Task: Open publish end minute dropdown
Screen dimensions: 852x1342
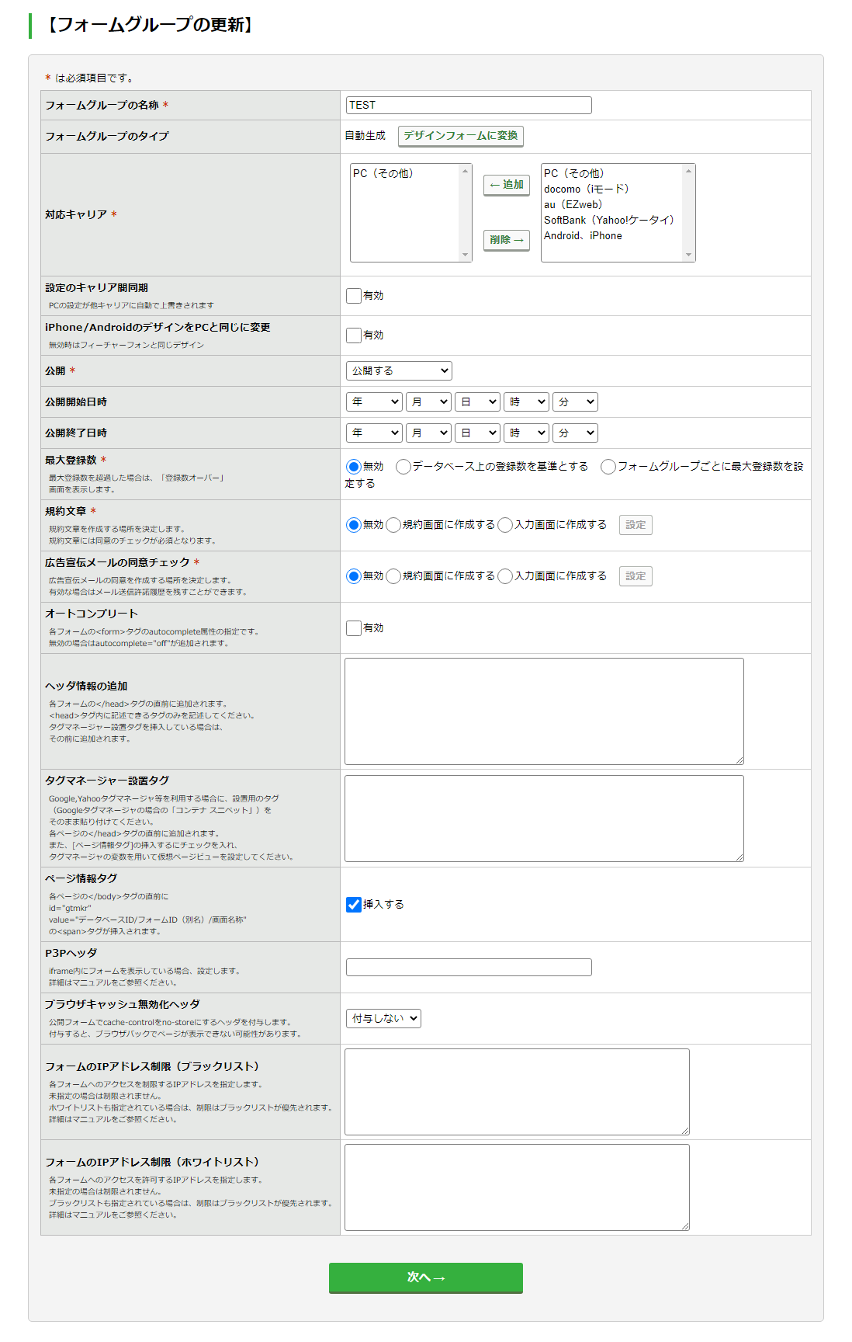Action: coord(575,433)
